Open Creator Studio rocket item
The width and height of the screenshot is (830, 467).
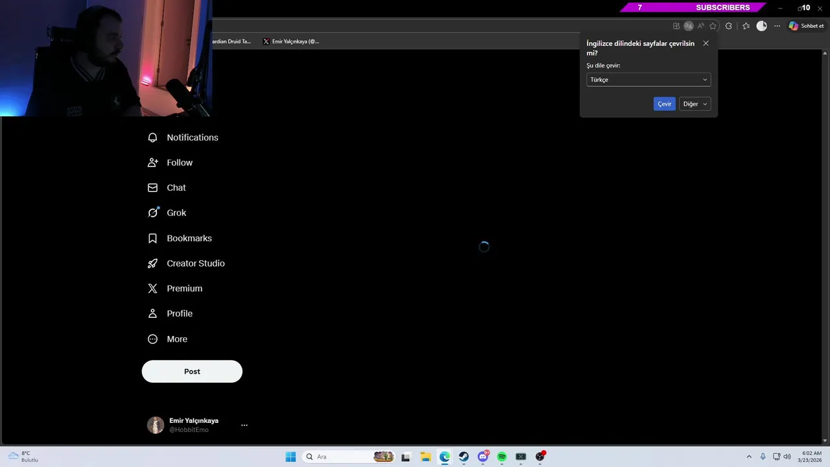(x=187, y=263)
